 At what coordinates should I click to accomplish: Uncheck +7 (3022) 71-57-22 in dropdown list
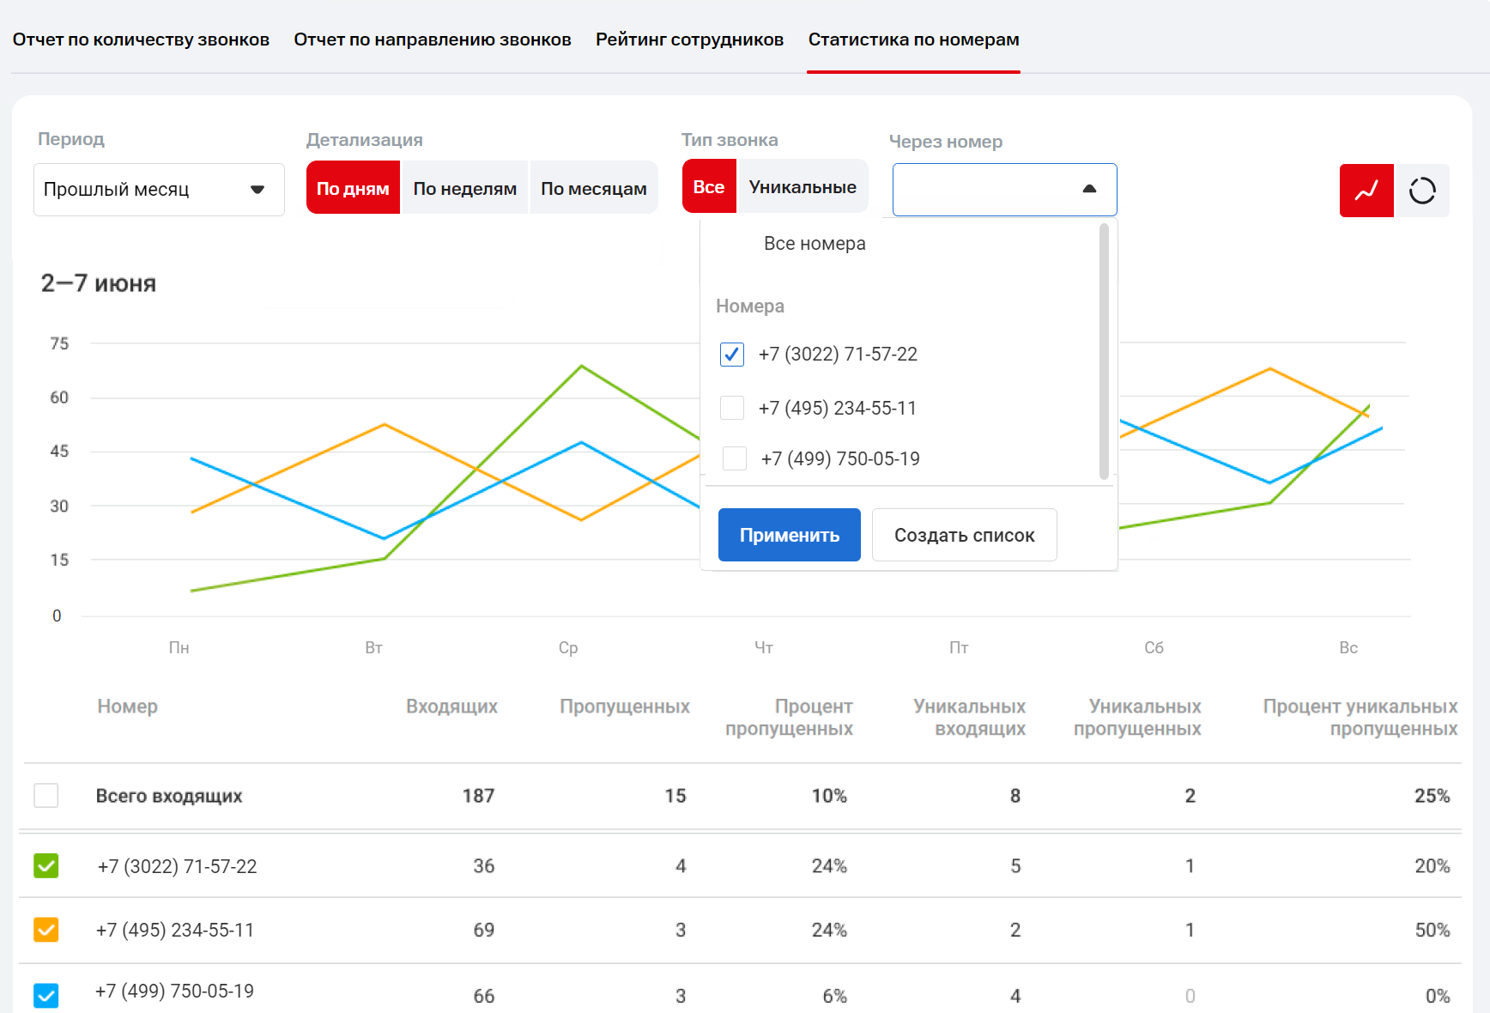coord(732,355)
